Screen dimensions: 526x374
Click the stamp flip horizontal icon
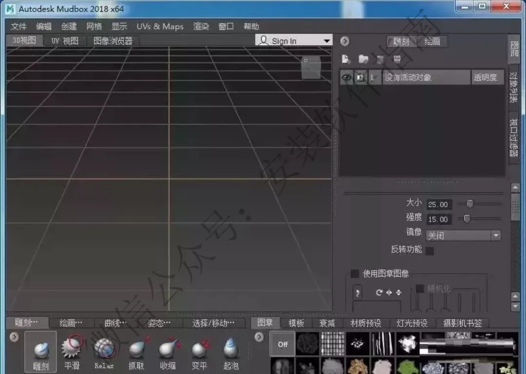coord(389,293)
